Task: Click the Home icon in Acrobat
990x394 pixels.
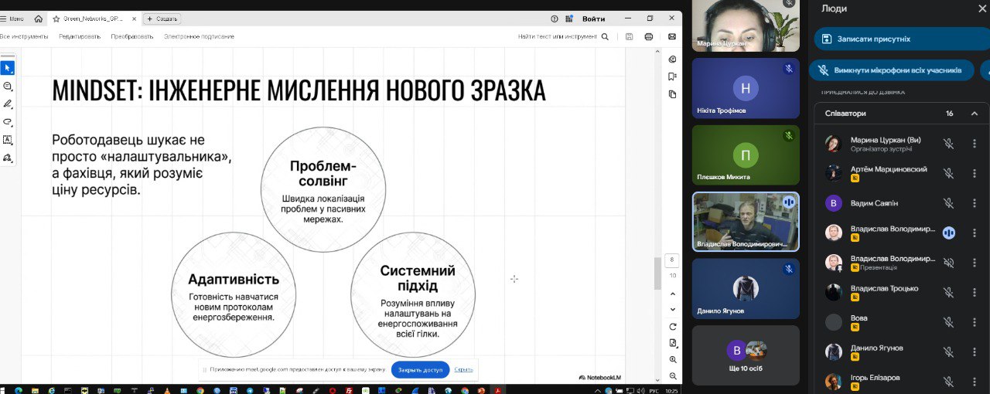Action: tap(39, 19)
